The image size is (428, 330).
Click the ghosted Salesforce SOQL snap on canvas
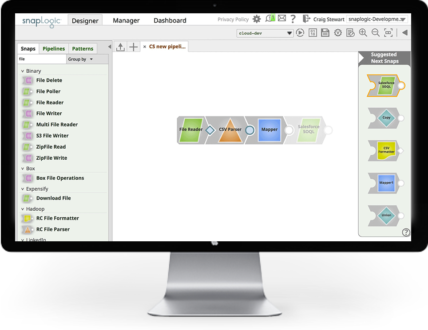[x=309, y=130]
